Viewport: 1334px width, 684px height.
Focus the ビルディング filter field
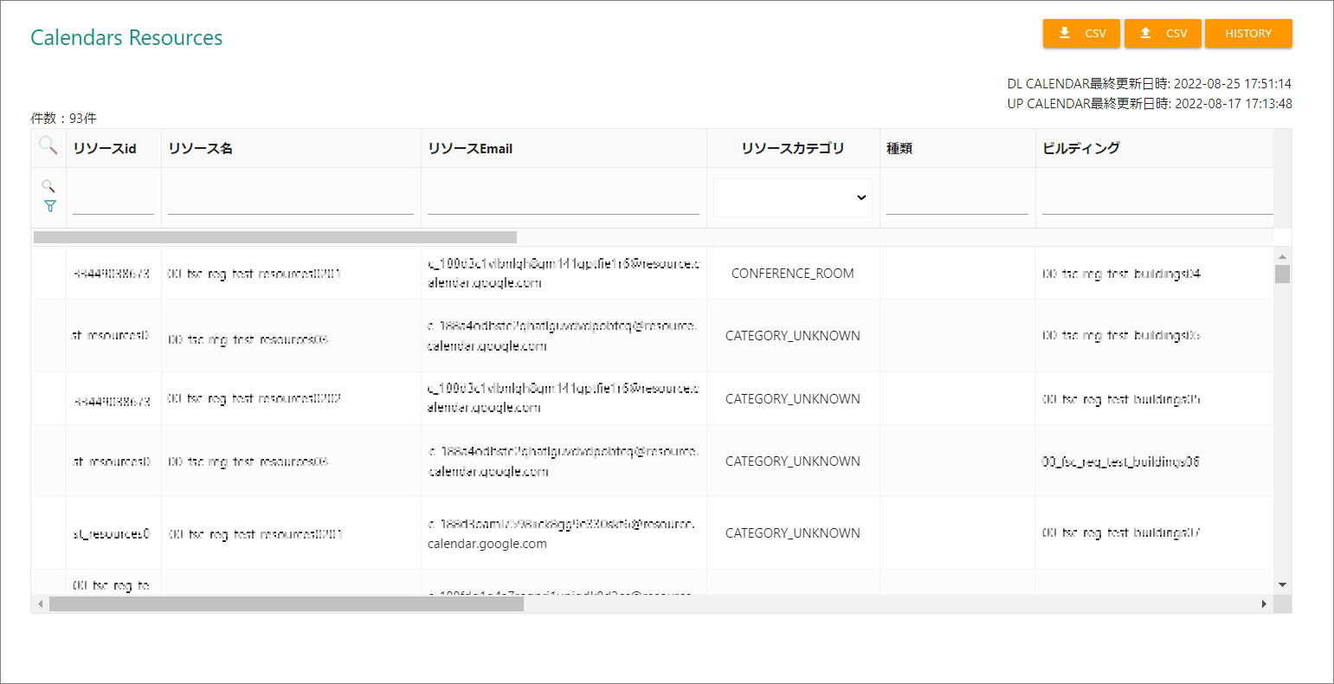1157,199
